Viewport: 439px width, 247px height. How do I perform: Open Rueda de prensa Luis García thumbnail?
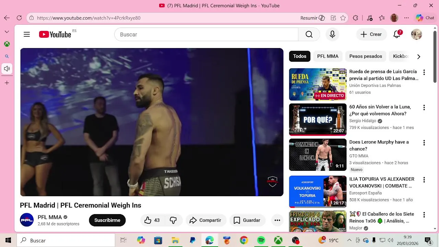coord(318,84)
